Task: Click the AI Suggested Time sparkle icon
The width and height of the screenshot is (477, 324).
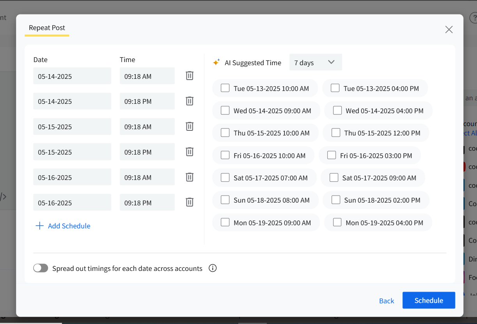Action: [x=216, y=62]
